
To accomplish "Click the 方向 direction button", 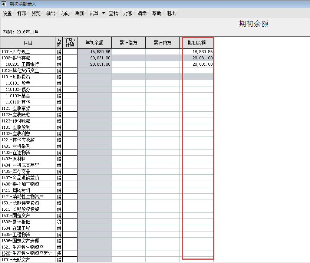I will pyautogui.click(x=65, y=13).
